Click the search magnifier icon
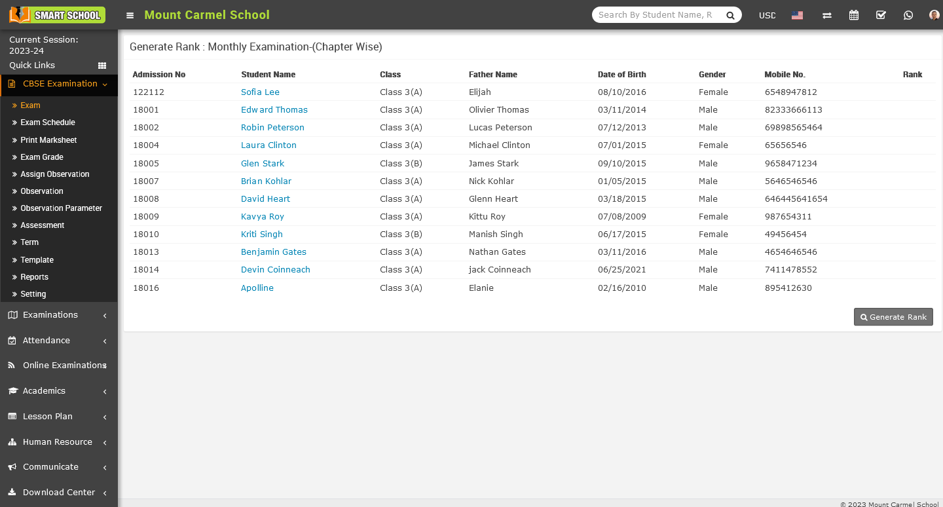Screen dimensions: 943x507 (730, 14)
